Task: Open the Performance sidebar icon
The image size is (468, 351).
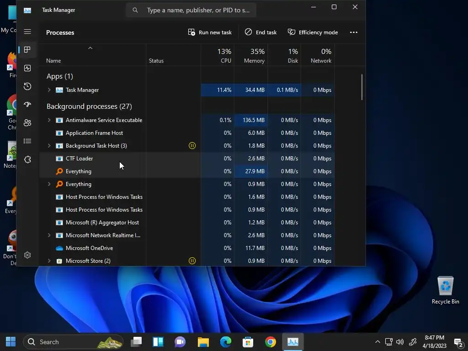Action: (27, 68)
